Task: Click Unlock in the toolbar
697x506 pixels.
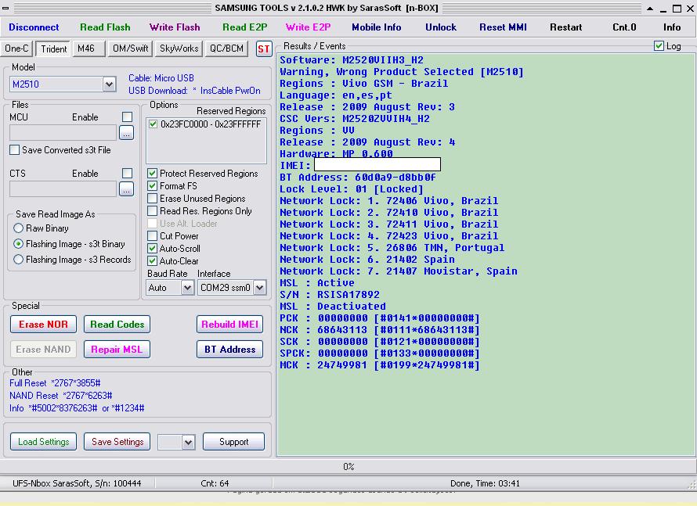Action: click(x=441, y=27)
